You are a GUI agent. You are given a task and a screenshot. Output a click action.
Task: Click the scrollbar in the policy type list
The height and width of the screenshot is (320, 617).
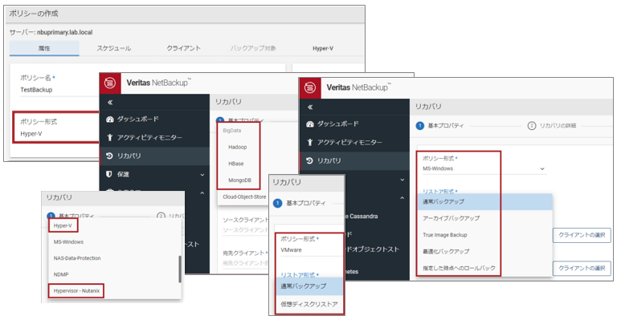[180, 269]
